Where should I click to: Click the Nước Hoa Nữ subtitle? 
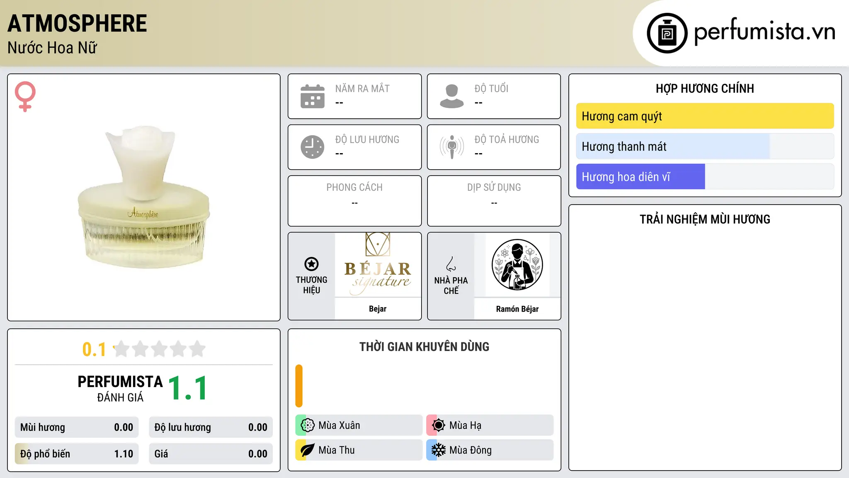tap(52, 48)
